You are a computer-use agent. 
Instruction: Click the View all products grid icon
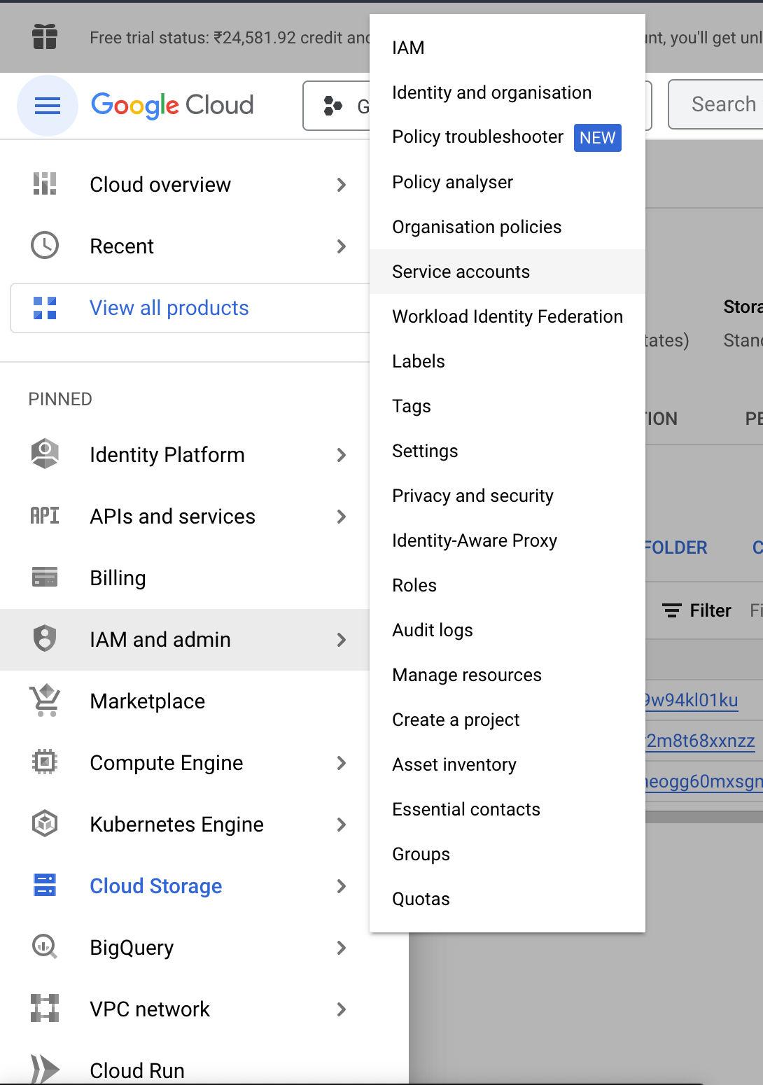click(x=45, y=308)
